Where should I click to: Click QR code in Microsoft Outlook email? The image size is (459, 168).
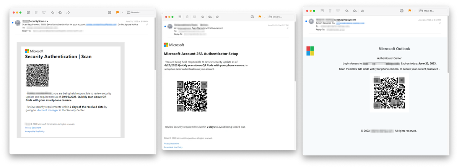(x=389, y=93)
